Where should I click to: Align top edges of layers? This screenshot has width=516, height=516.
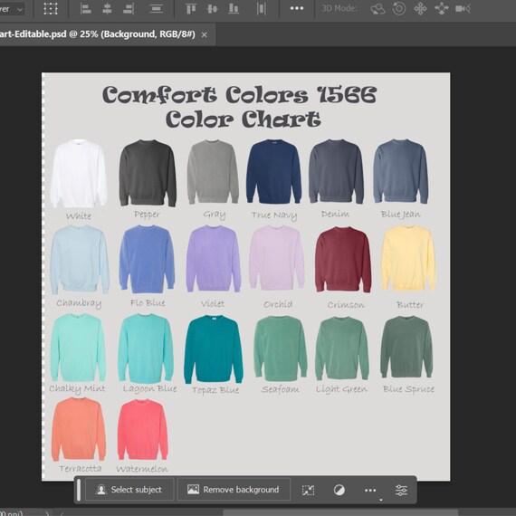[x=191, y=9]
